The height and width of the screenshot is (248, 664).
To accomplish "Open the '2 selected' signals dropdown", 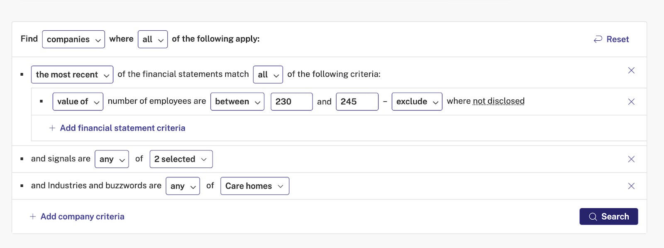I will (181, 159).
